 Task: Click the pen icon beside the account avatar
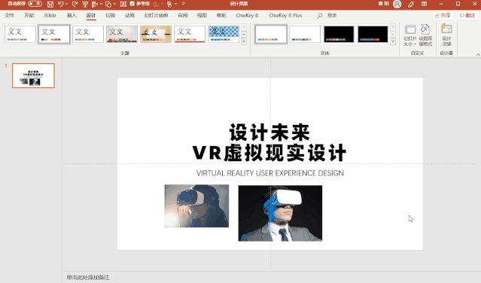[411, 4]
